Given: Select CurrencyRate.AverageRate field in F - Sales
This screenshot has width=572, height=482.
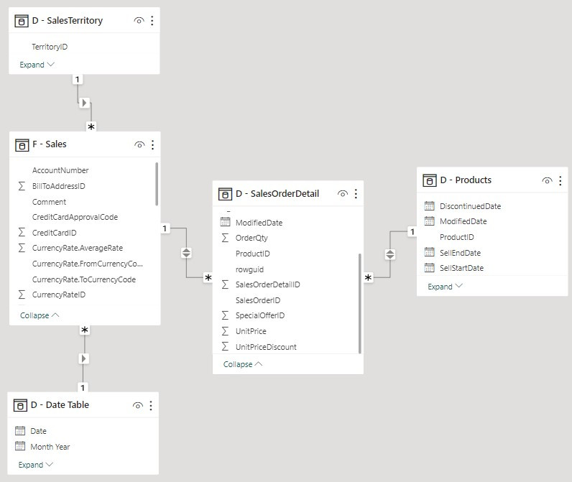Looking at the screenshot, I should click(x=77, y=248).
